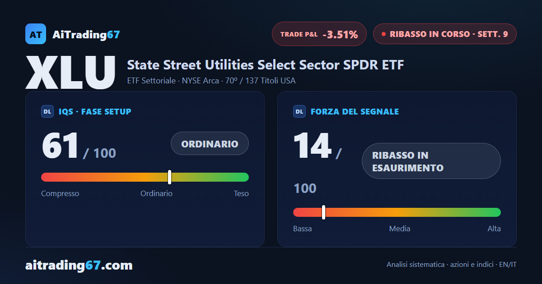
Task: Click the AiTrading67 brand name
Action: pos(86,34)
